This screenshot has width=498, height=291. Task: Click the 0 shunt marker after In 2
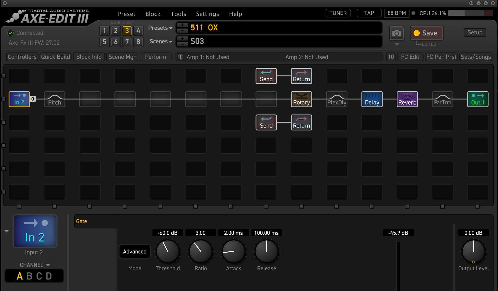[33, 99]
